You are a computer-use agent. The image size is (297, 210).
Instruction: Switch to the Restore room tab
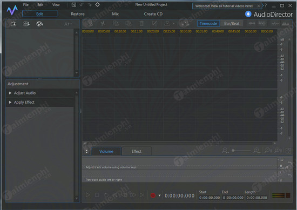78,14
